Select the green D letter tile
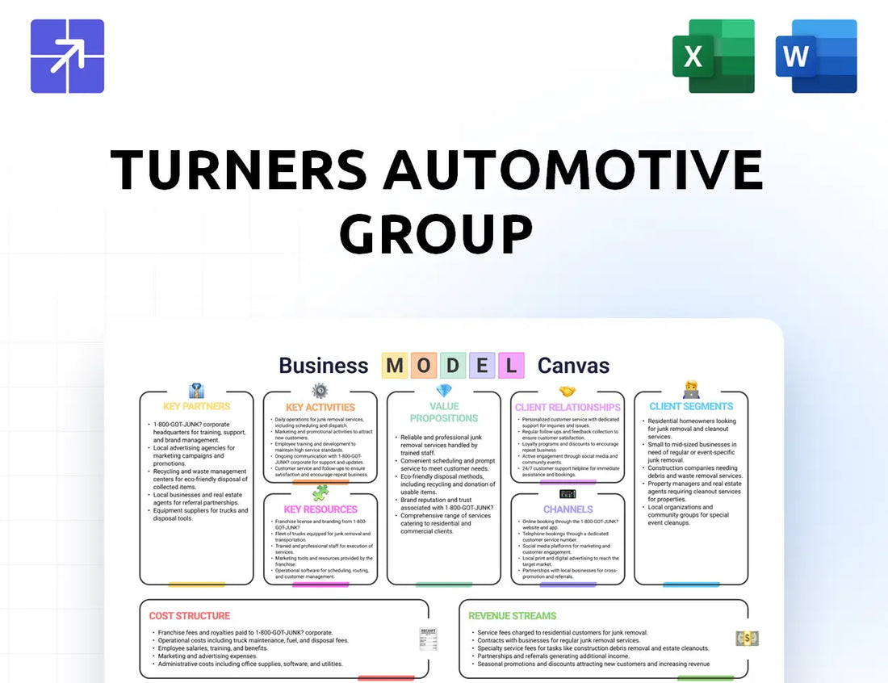Image resolution: width=888 pixels, height=683 pixels. (453, 366)
